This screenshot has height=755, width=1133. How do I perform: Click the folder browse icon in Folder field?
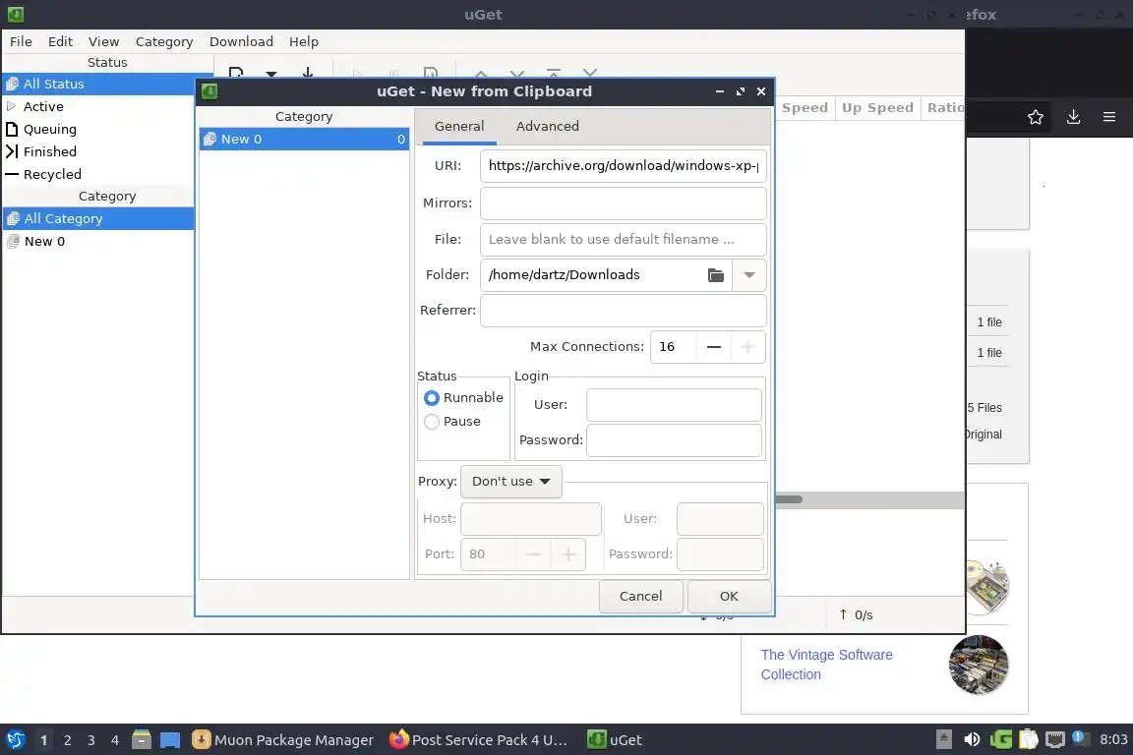tap(715, 275)
